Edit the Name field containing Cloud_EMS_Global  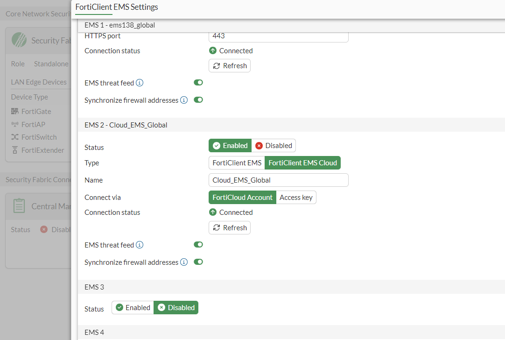[278, 180]
